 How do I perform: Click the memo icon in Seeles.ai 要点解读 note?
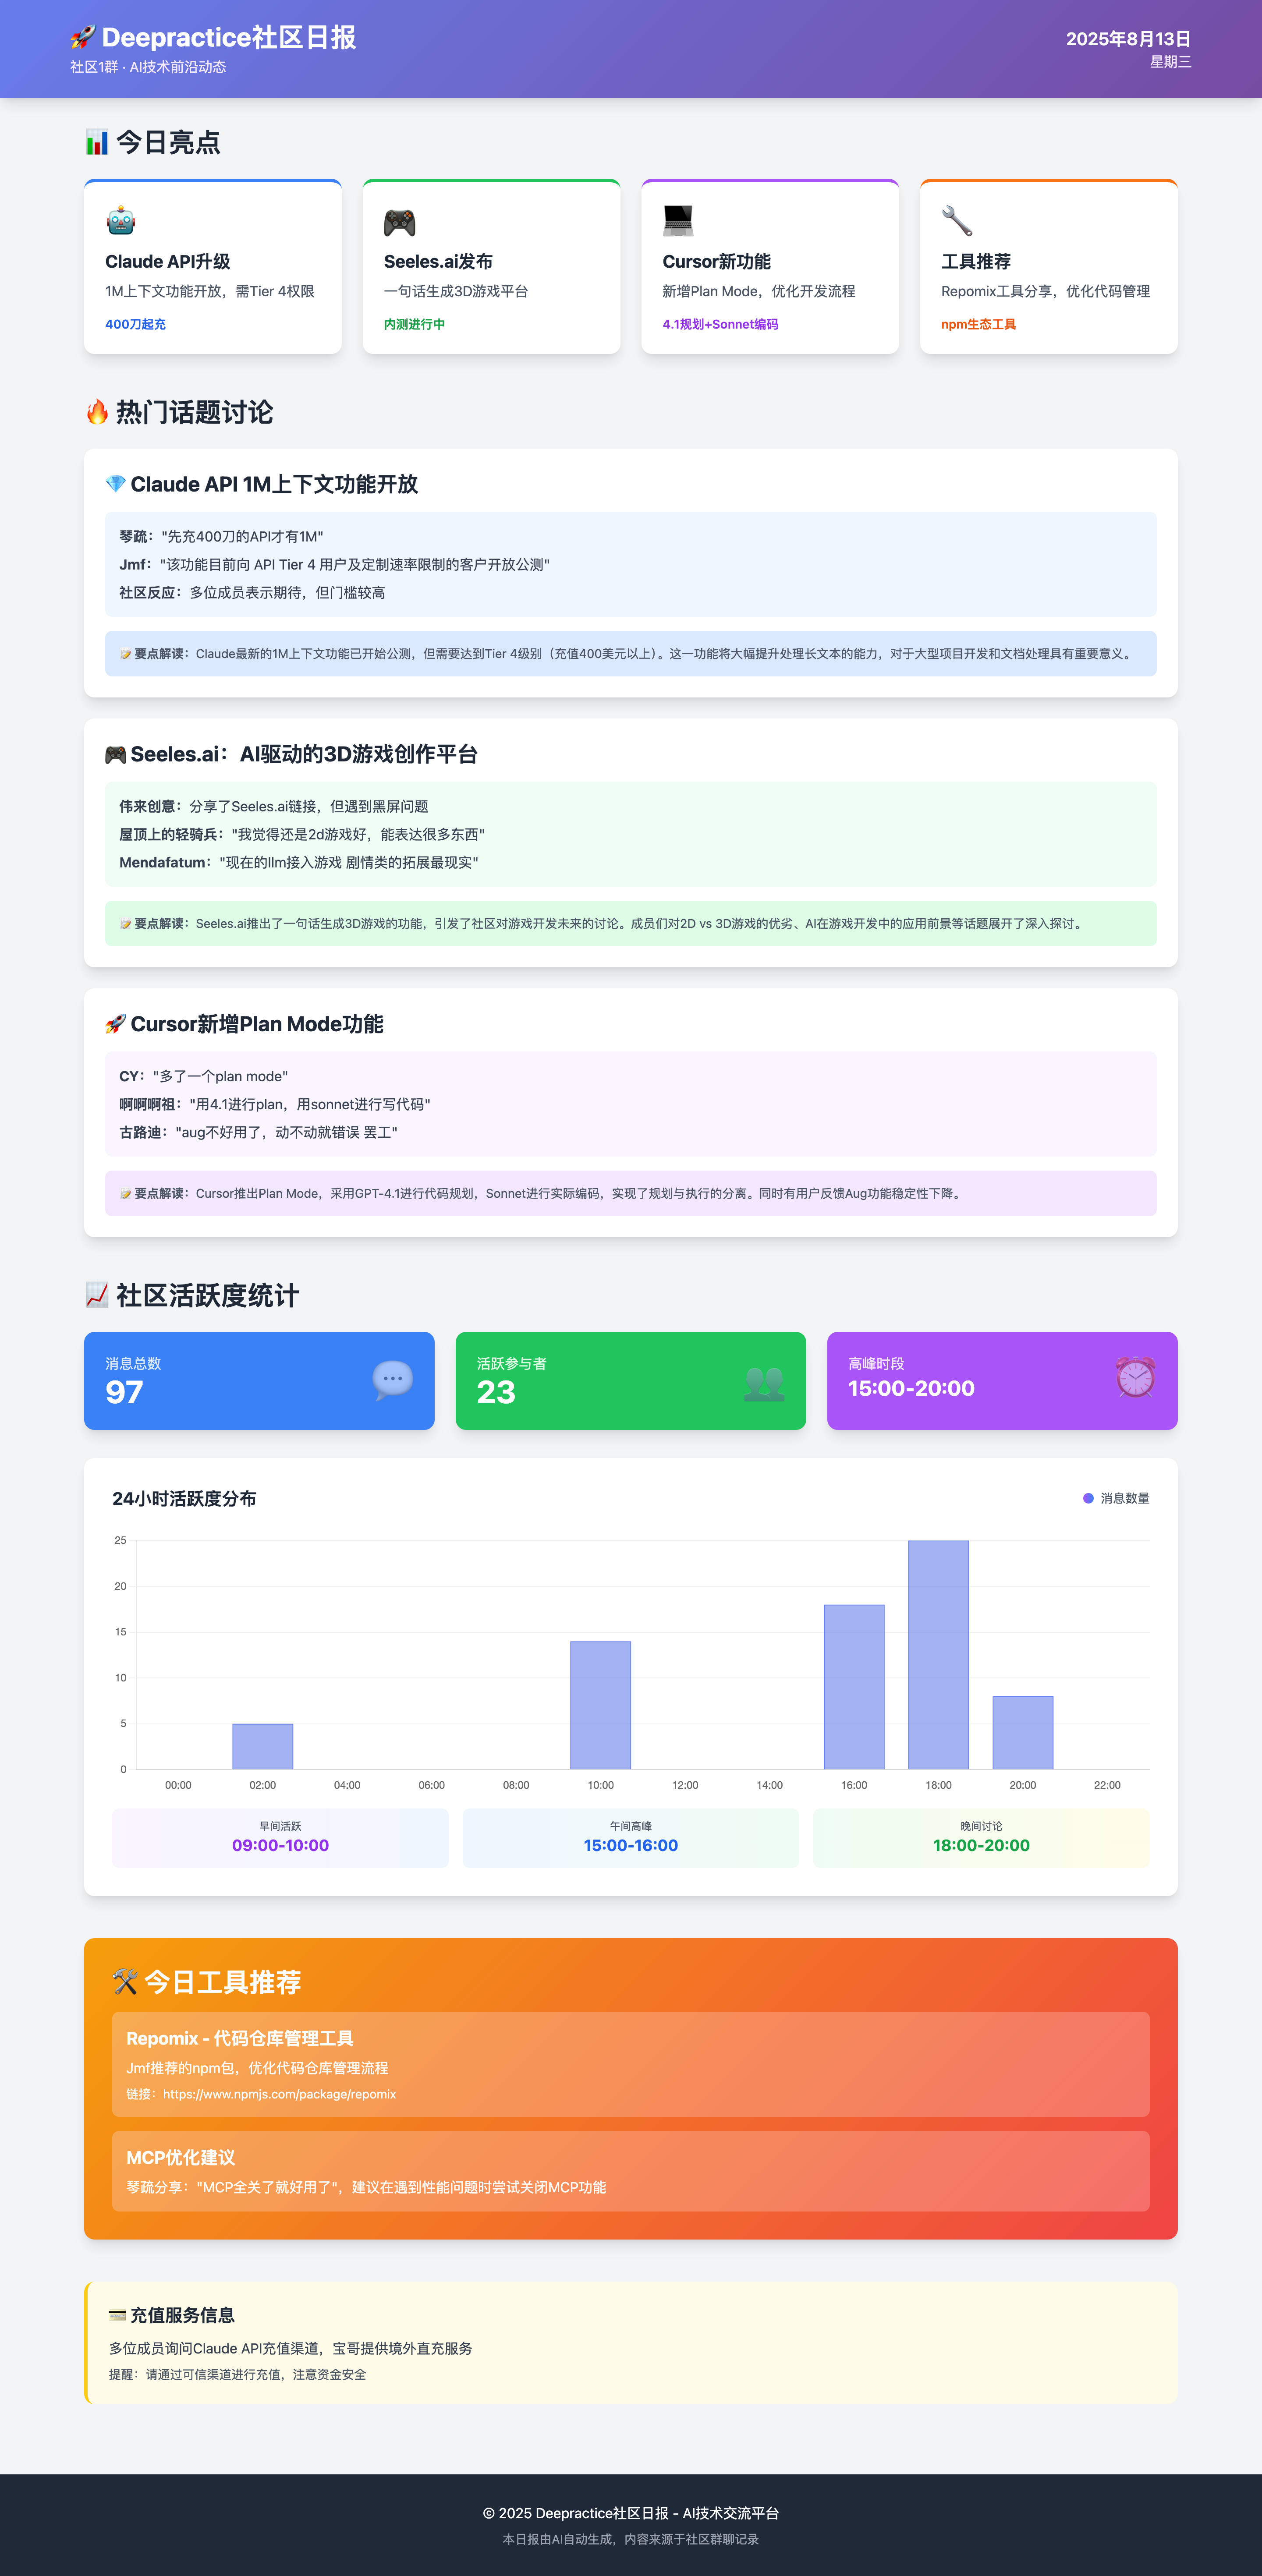pos(126,924)
